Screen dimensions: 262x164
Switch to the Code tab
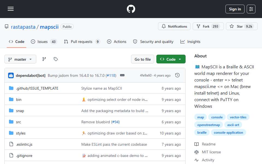pos(16,42)
